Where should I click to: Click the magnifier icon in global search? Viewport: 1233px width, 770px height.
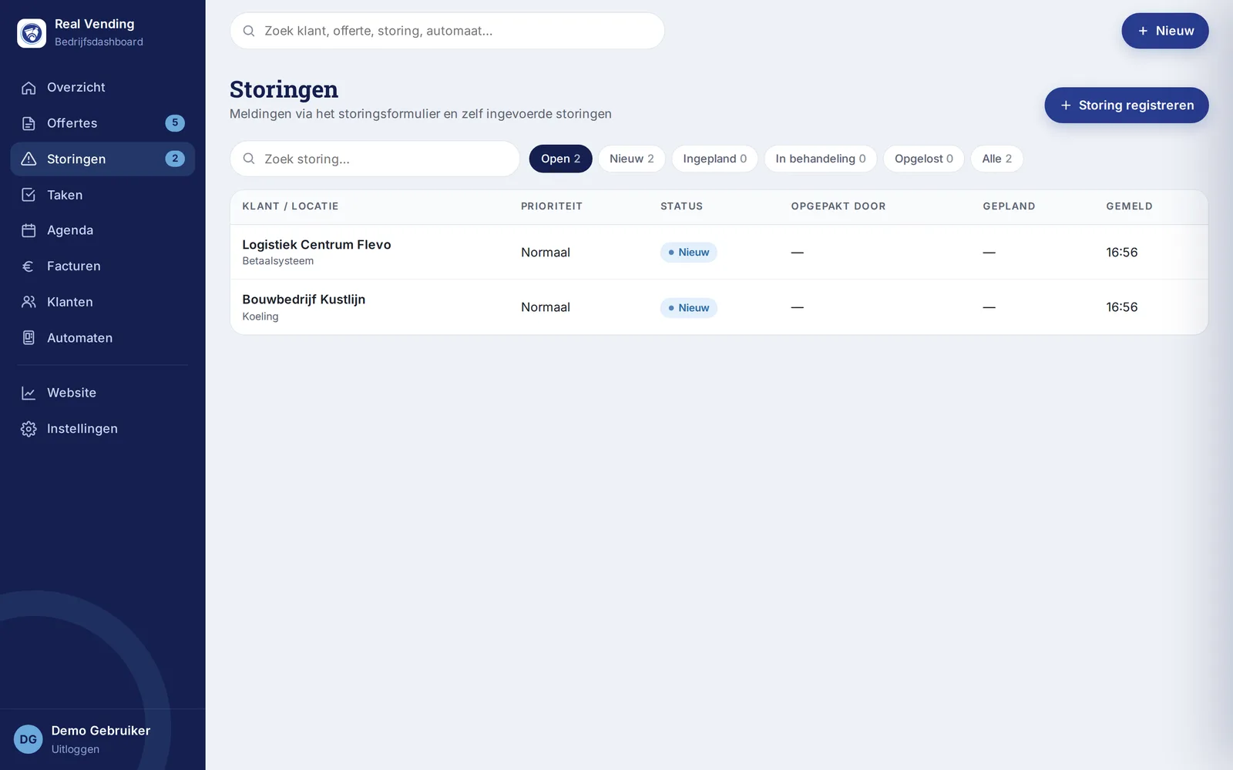point(249,31)
